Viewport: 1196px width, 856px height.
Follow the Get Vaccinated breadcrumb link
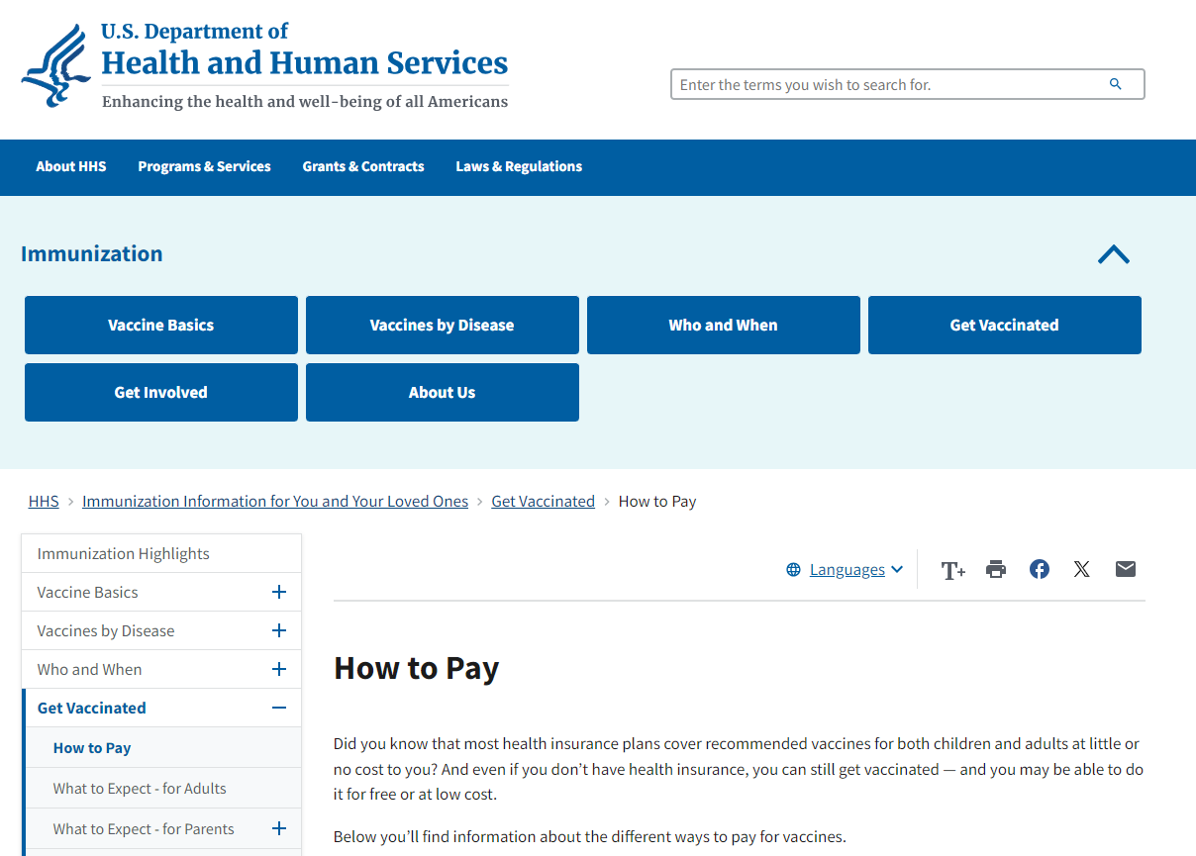(543, 501)
